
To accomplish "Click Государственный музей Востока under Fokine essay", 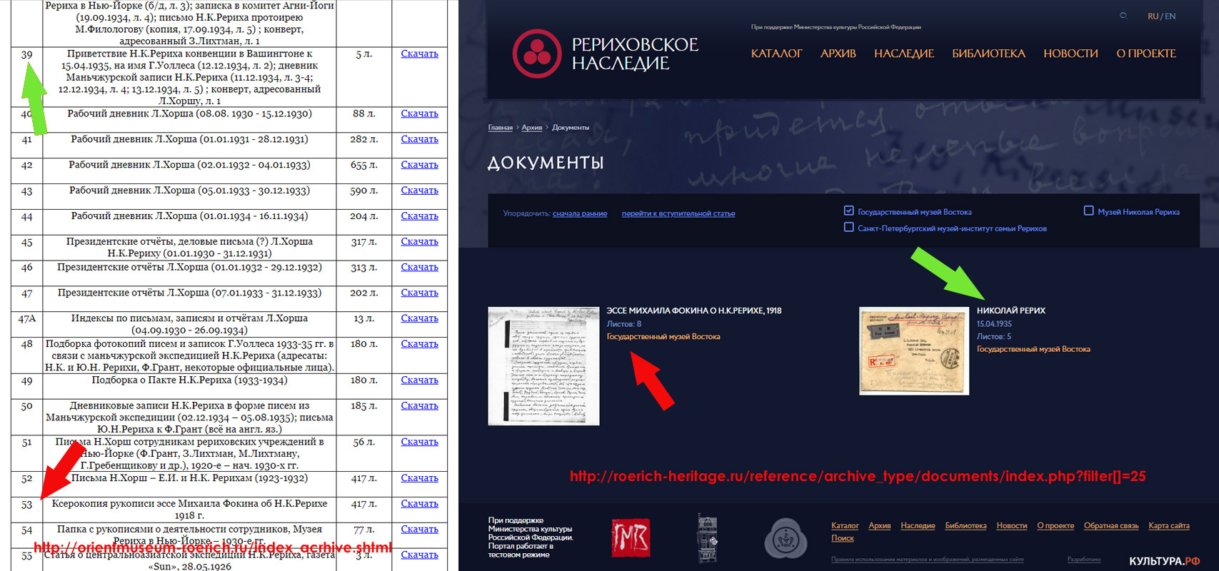I will (x=663, y=337).
